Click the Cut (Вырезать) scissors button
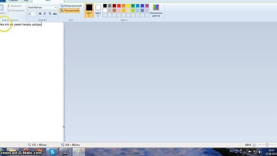Image resolution: width=277 pixels, height=156 pixels. click(14, 6)
